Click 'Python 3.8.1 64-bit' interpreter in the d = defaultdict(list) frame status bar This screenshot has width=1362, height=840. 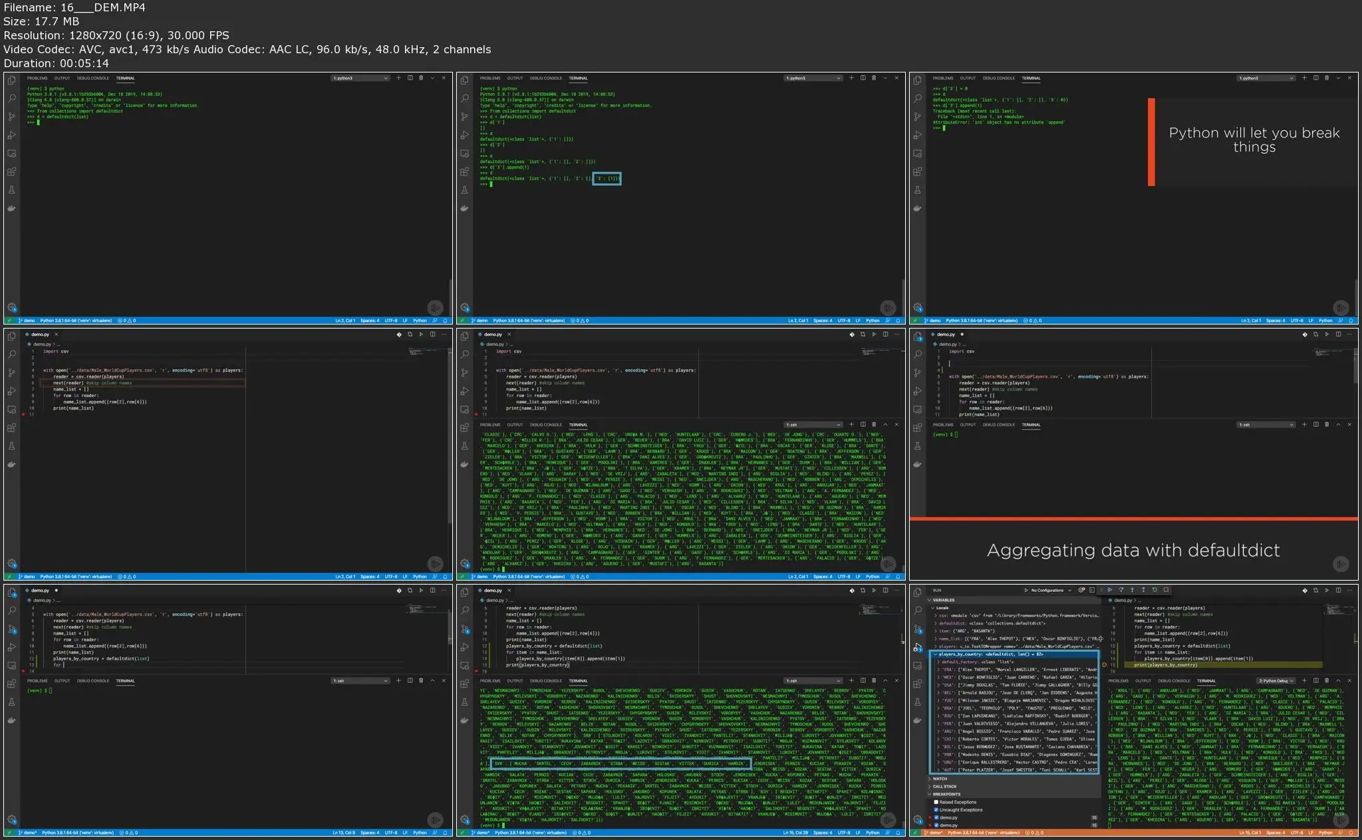(x=76, y=321)
